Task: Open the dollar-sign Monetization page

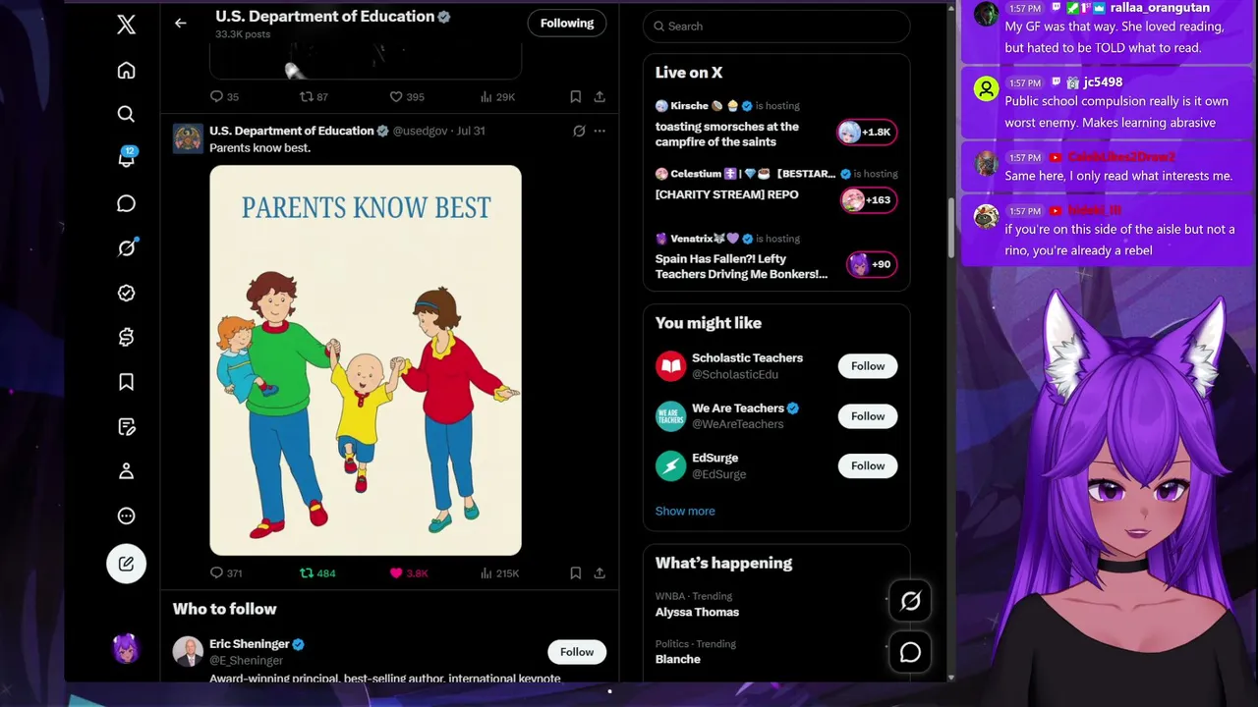Action: tap(126, 337)
